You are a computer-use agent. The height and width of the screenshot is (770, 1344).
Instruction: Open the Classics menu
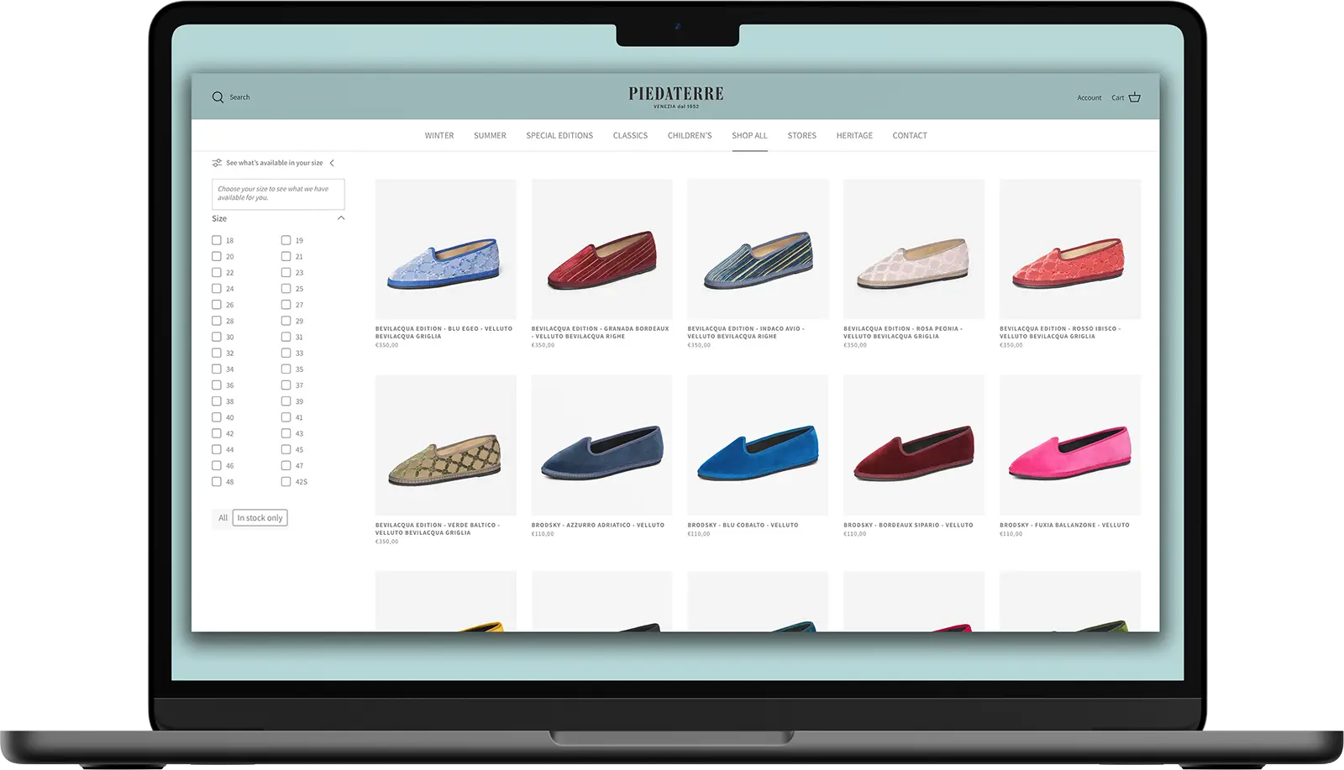[630, 135]
